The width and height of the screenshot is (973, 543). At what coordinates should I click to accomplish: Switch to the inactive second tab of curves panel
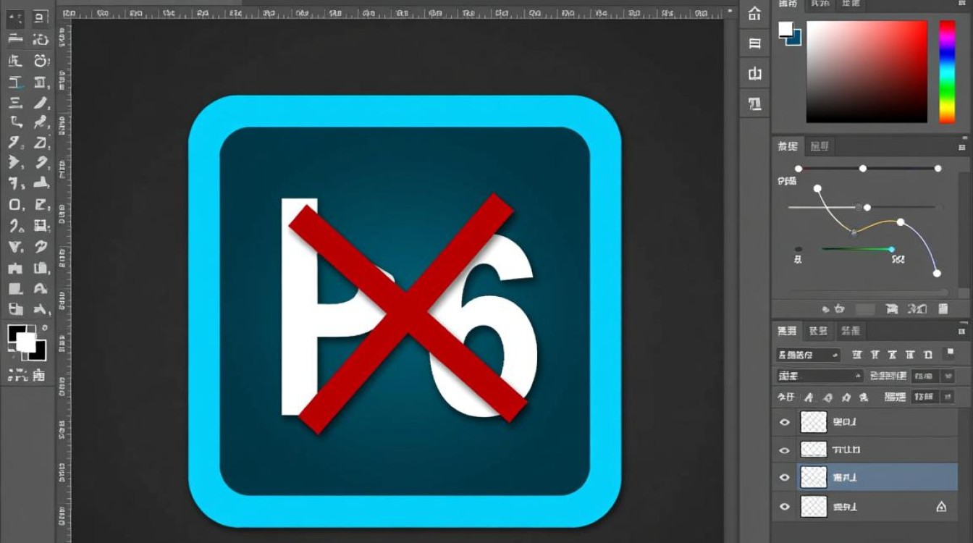[x=820, y=146]
